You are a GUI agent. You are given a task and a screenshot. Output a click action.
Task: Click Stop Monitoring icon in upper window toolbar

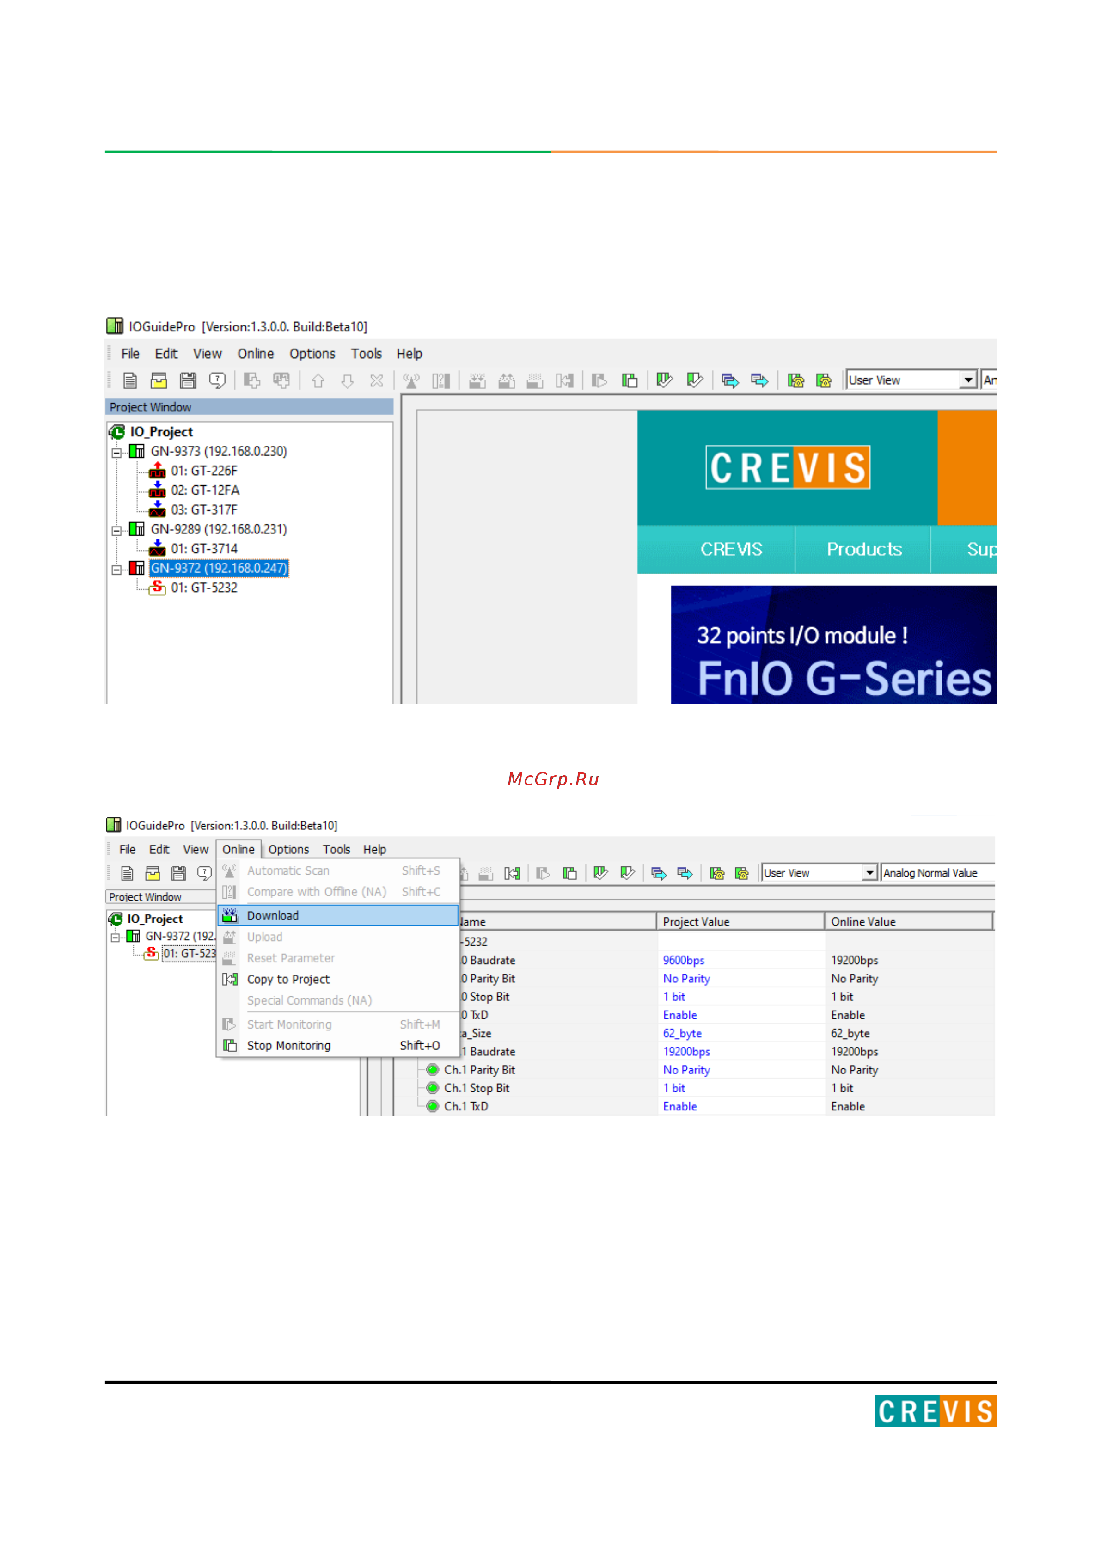[x=630, y=381]
